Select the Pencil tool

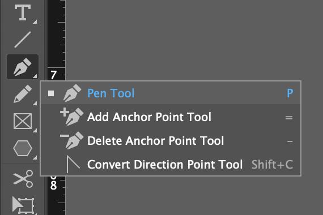tap(23, 93)
